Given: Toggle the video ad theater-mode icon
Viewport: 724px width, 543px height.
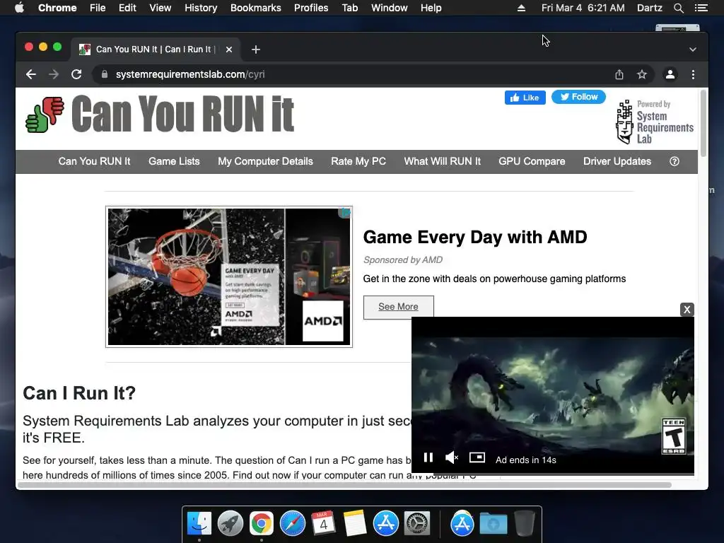Looking at the screenshot, I should (477, 457).
